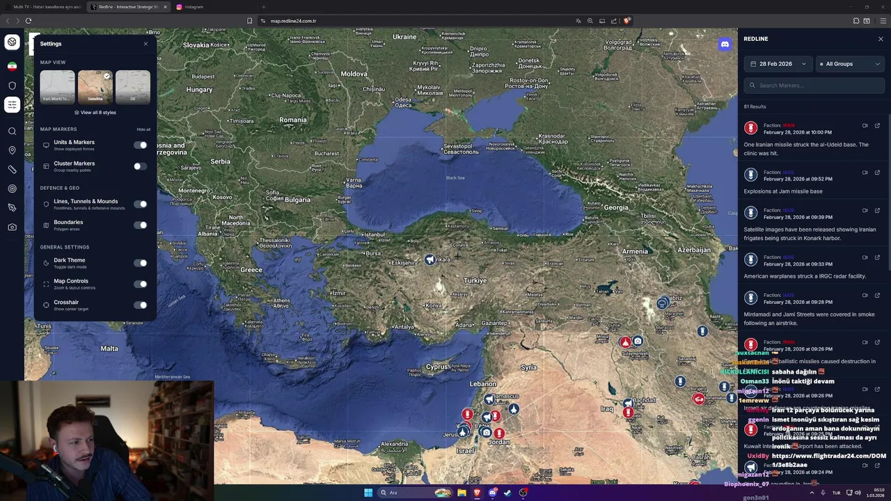The width and height of the screenshot is (891, 501).
Task: Click the Windows taskbar search box
Action: 414,493
